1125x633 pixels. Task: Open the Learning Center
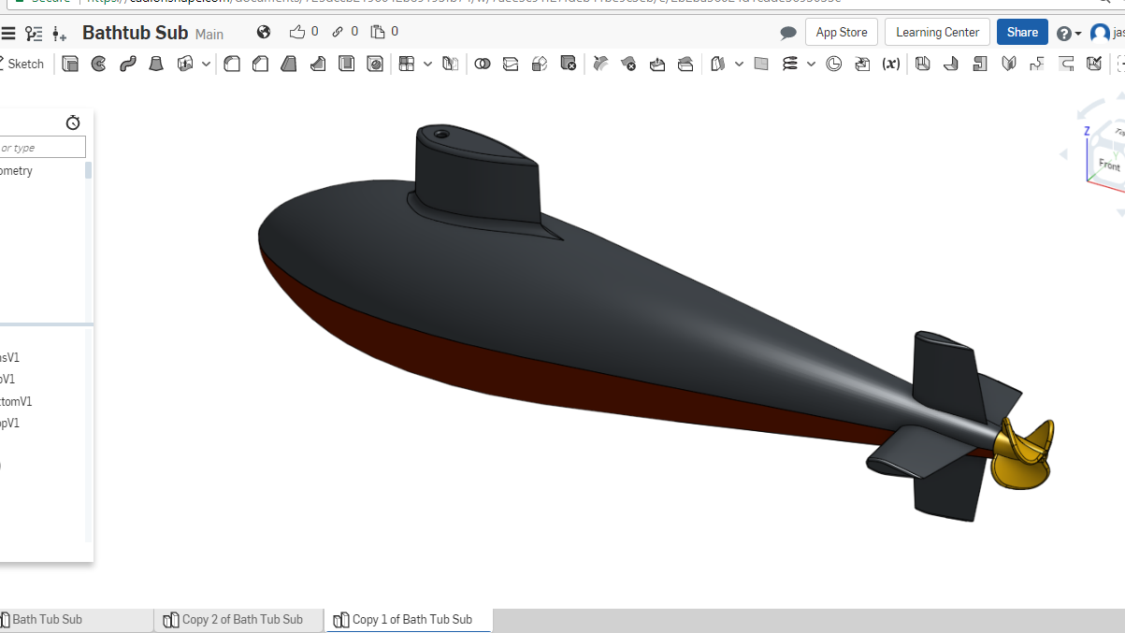tap(937, 32)
